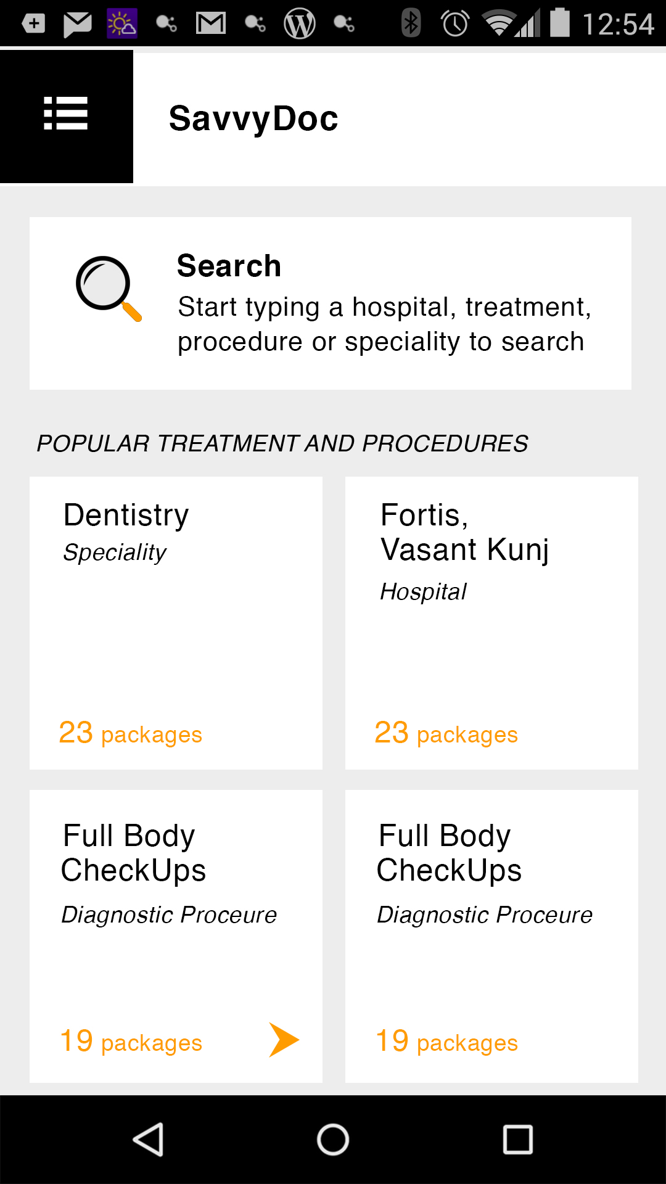Open the recent apps square button

[x=518, y=1139]
